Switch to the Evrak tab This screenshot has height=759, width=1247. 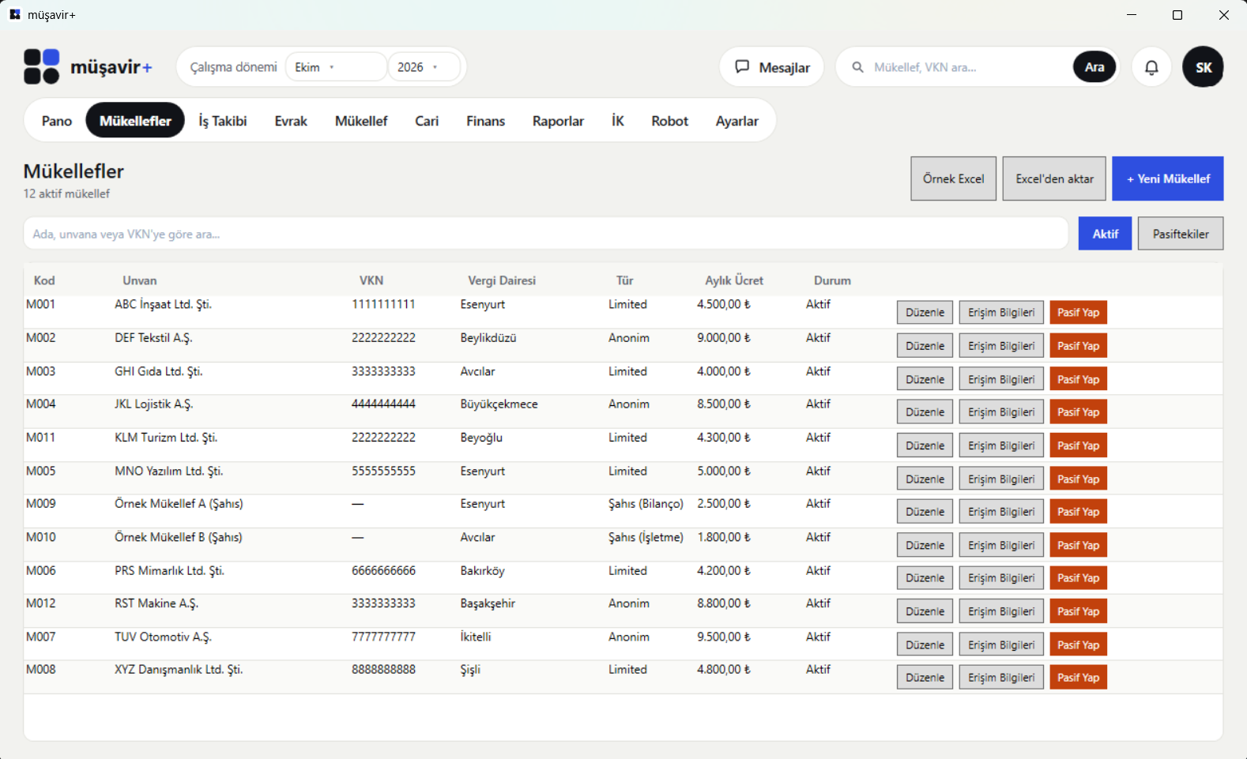click(x=291, y=121)
